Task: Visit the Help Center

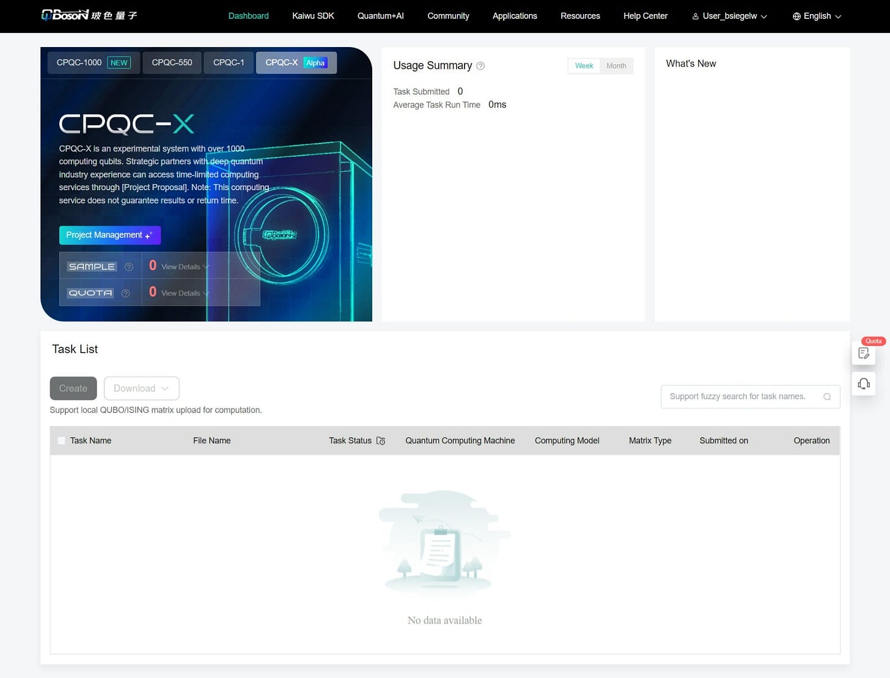Action: 645,16
